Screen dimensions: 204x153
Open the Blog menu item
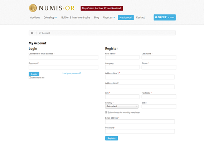97,18
